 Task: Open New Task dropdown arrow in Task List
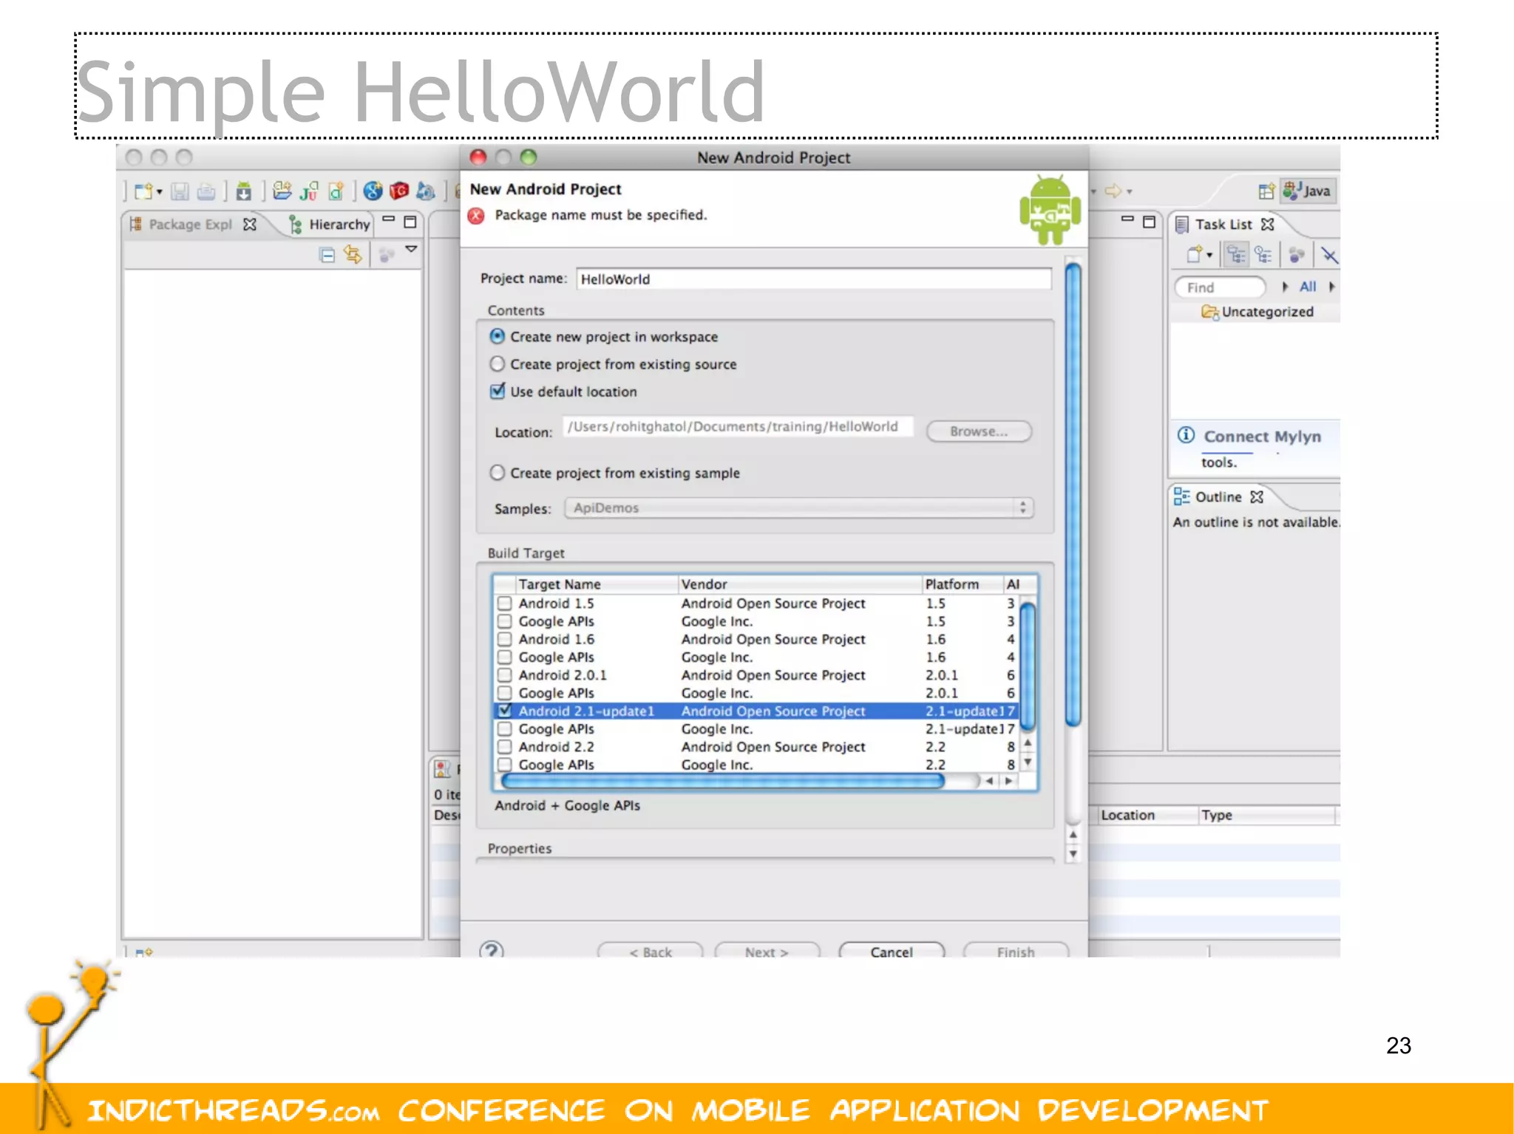click(1209, 256)
